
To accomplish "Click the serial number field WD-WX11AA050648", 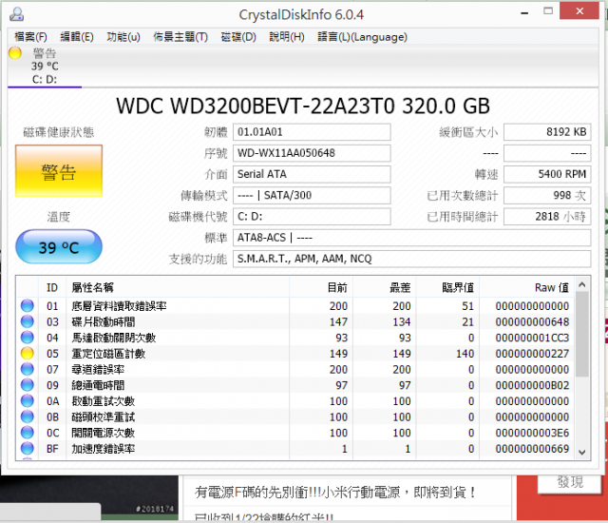I will click(x=312, y=153).
